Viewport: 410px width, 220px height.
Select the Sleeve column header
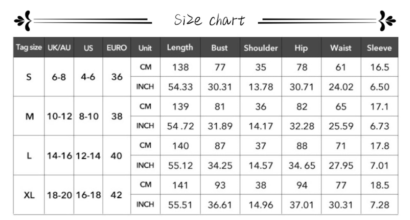coord(379,48)
